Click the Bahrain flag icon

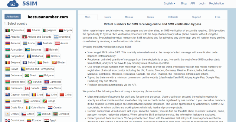pos(46,50)
